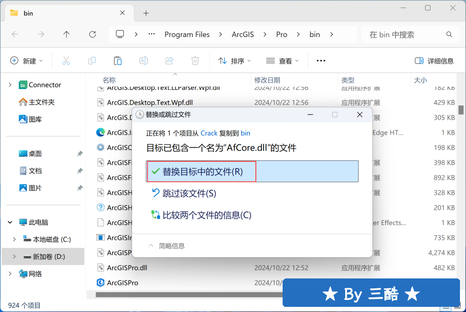Viewport: 466px width, 312px height.
Task: Collapse the This PC tree node
Action: 10,222
